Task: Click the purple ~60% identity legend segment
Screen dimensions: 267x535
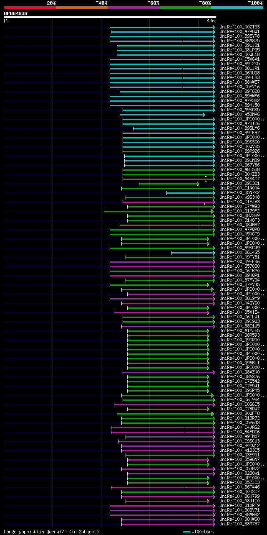Action: pos(133,7)
